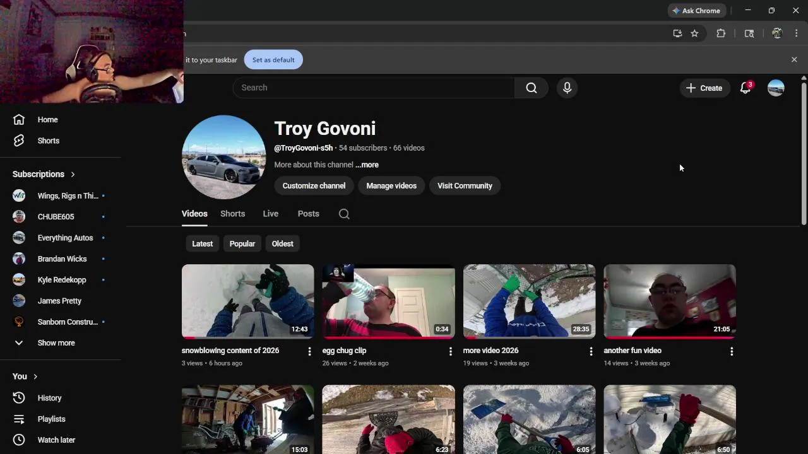The width and height of the screenshot is (808, 454).
Task: Bookmark this page with star icon
Action: point(694,33)
